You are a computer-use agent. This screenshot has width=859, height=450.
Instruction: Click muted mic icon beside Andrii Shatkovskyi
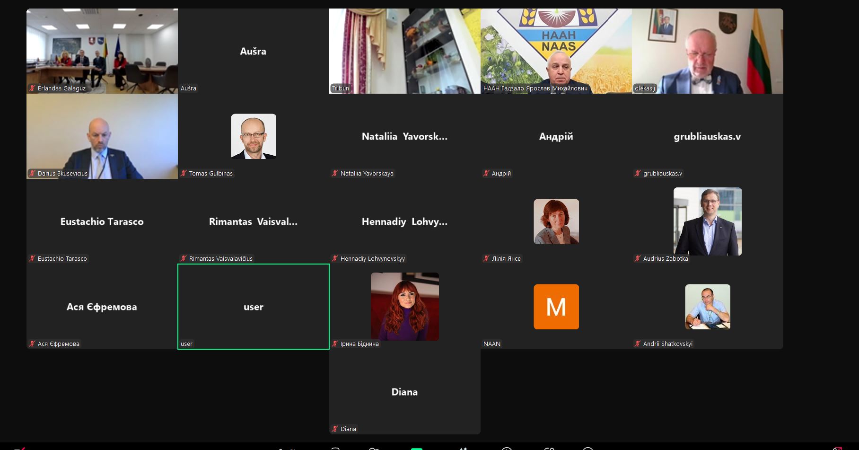point(638,344)
